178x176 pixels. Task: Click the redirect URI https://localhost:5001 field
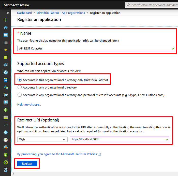[x=120, y=139]
